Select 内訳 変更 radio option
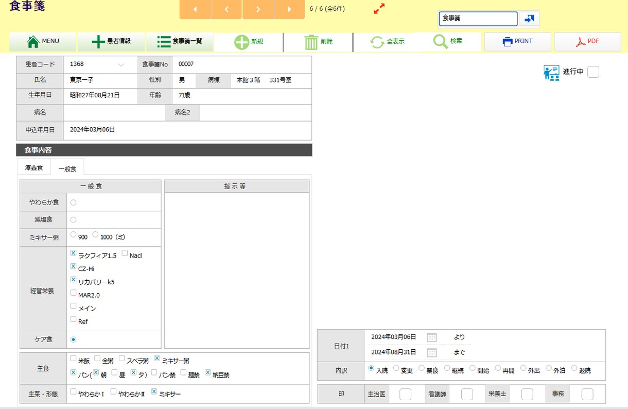This screenshot has width=628, height=409. coord(396,368)
